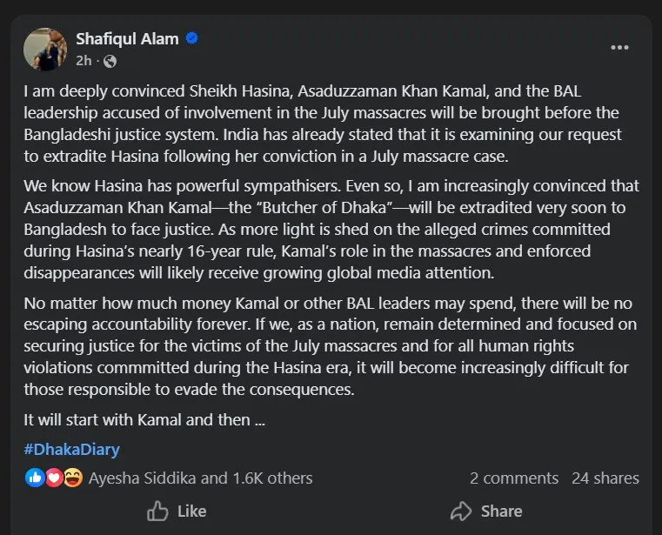
Task: Open the #DhakaDiary hashtag
Action: click(71, 450)
